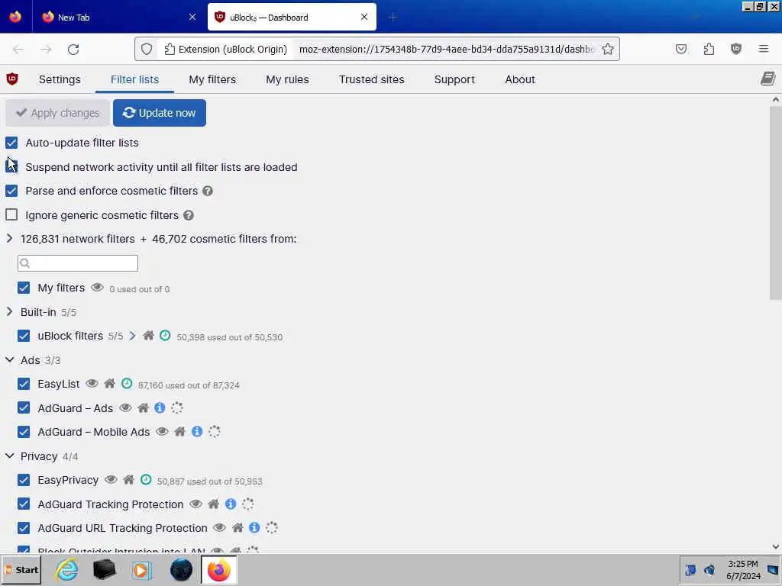
Task: Open the AdGuard URL Tracking Protection home icon
Action: point(238,528)
